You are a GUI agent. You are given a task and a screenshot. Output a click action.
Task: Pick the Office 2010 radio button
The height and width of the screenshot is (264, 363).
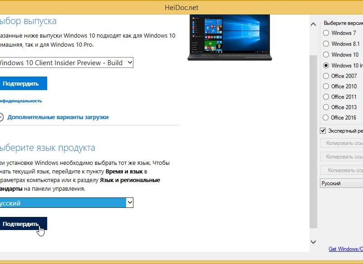(x=326, y=86)
